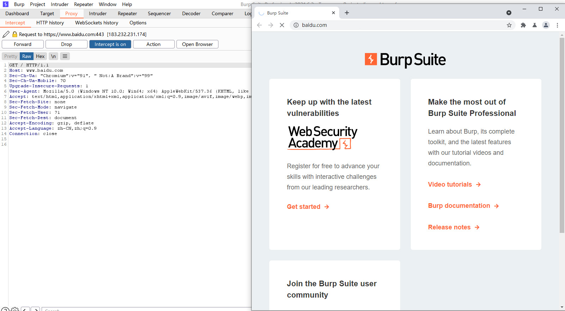Open the Help menu
The image size is (565, 311).
[127, 4]
